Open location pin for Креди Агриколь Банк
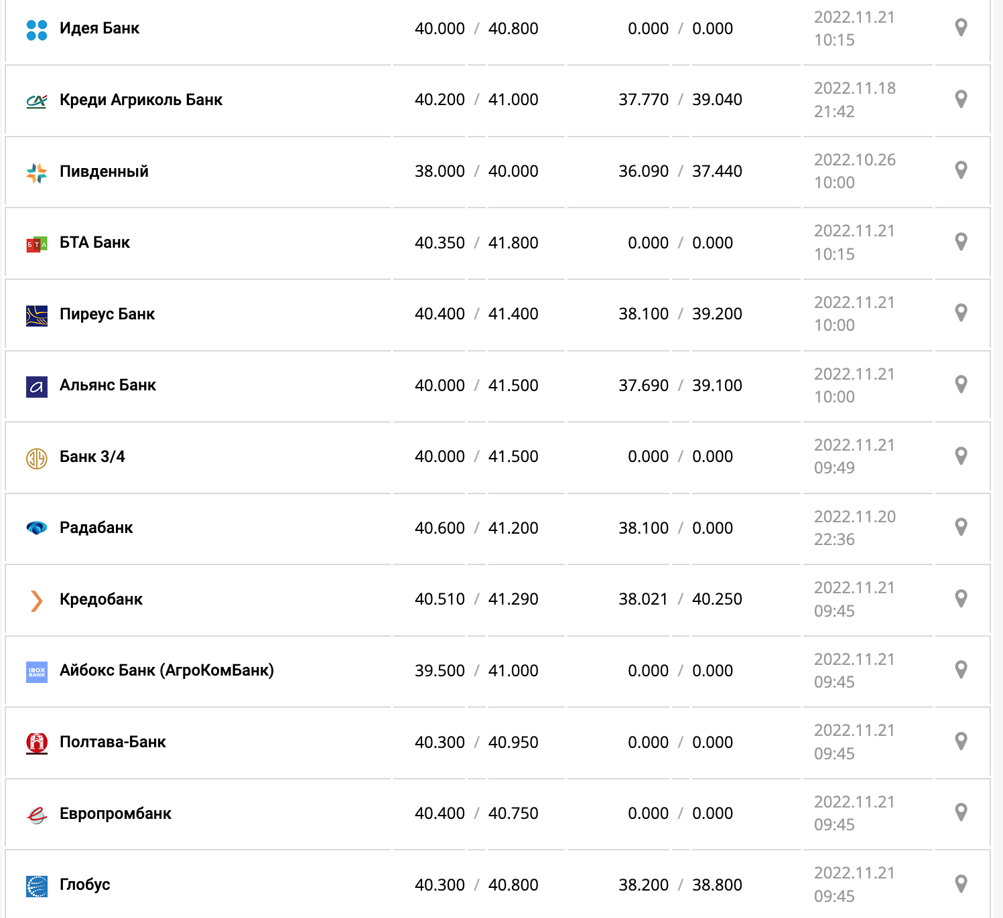The width and height of the screenshot is (1003, 918). click(x=961, y=99)
